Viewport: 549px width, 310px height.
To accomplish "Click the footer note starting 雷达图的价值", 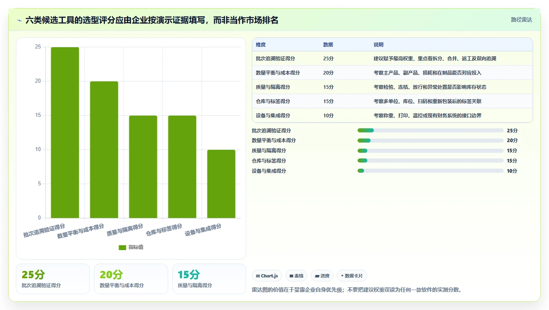I will (357, 290).
